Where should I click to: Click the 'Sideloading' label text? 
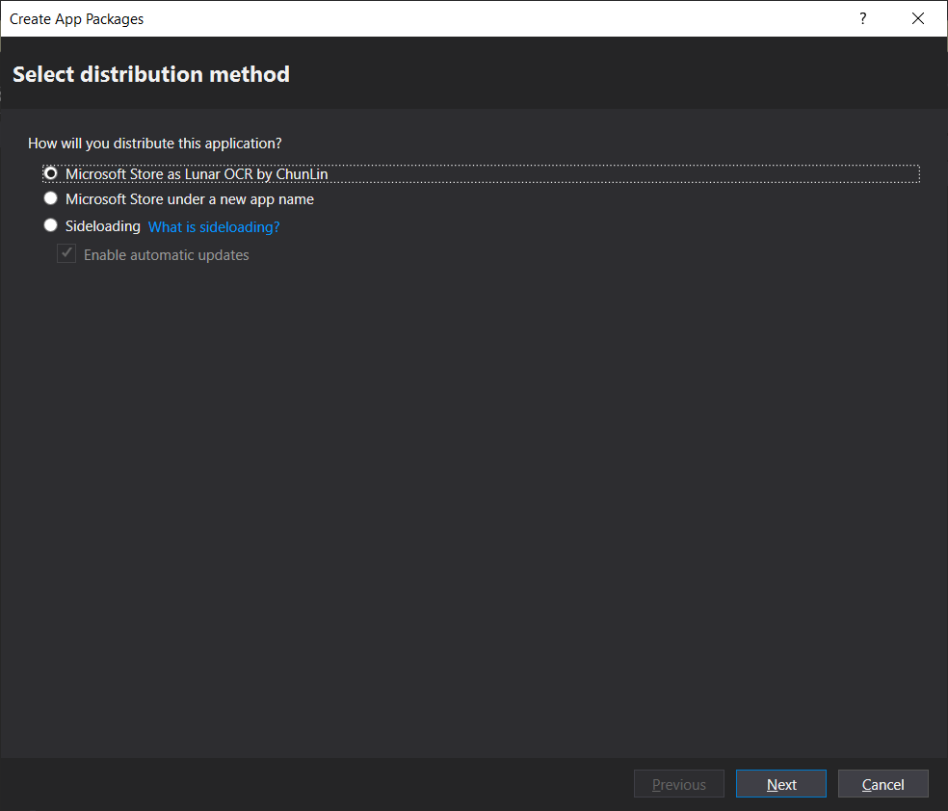tap(103, 226)
